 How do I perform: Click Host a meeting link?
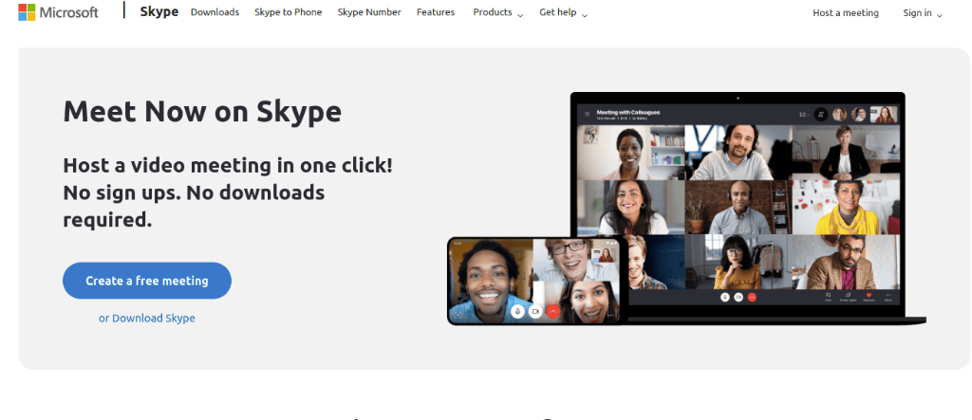846,13
